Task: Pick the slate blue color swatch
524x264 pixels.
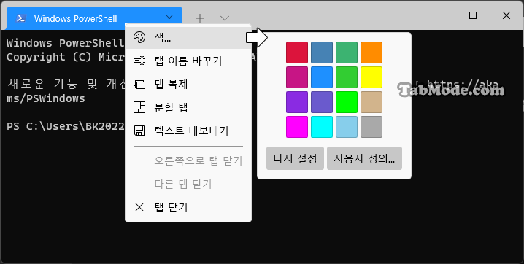Action: 322,102
